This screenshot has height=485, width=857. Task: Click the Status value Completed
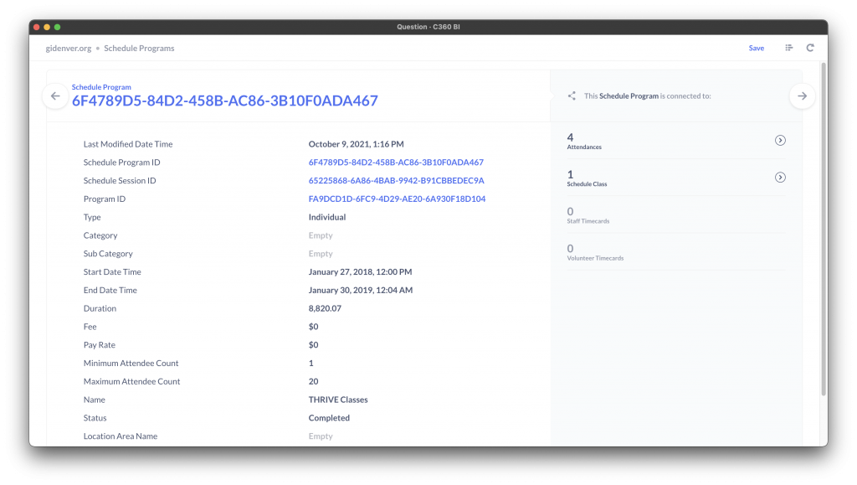click(329, 418)
